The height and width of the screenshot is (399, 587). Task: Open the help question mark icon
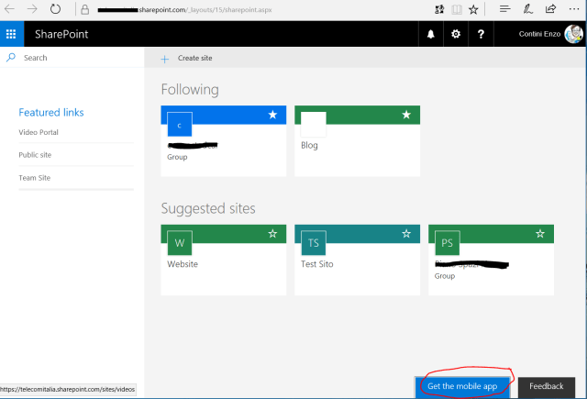point(481,34)
